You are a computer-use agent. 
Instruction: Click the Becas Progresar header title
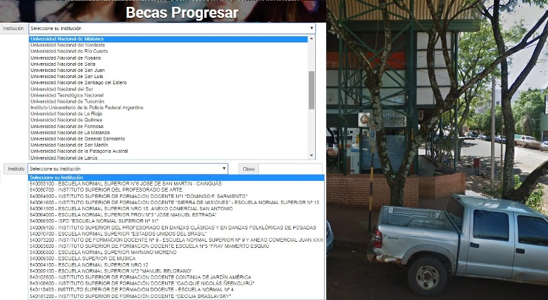tap(182, 12)
